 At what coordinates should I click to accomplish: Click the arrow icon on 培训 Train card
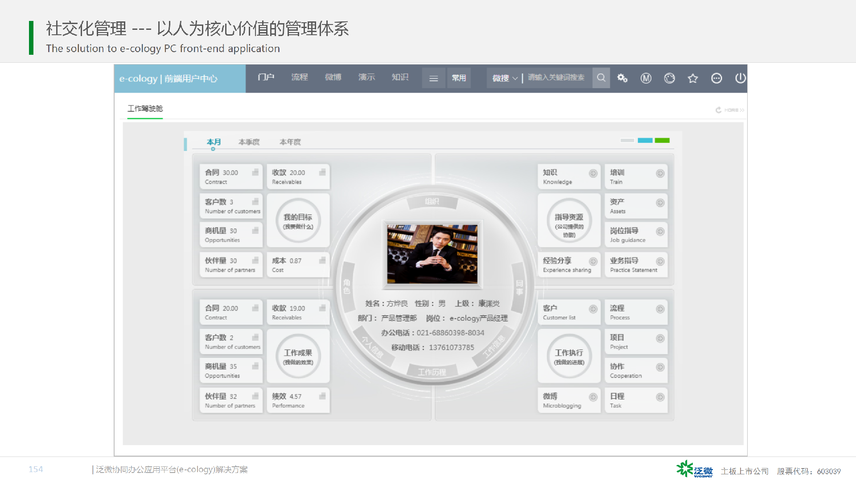(x=660, y=173)
